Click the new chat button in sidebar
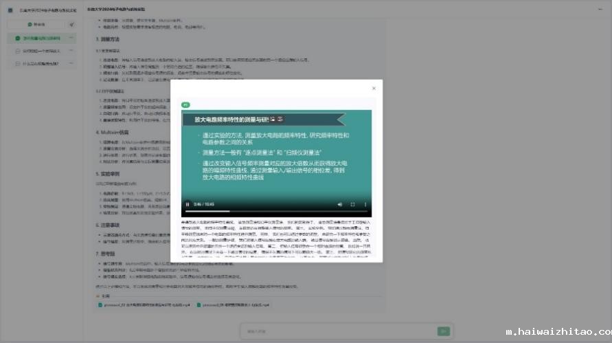This screenshot has width=612, height=343. 36,24
